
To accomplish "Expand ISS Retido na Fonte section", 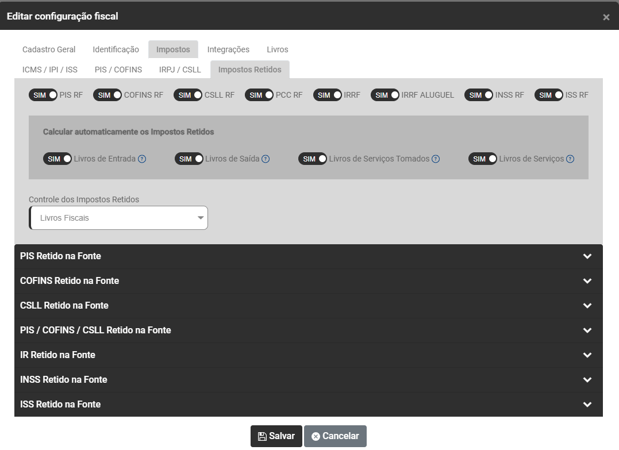I will (x=308, y=405).
